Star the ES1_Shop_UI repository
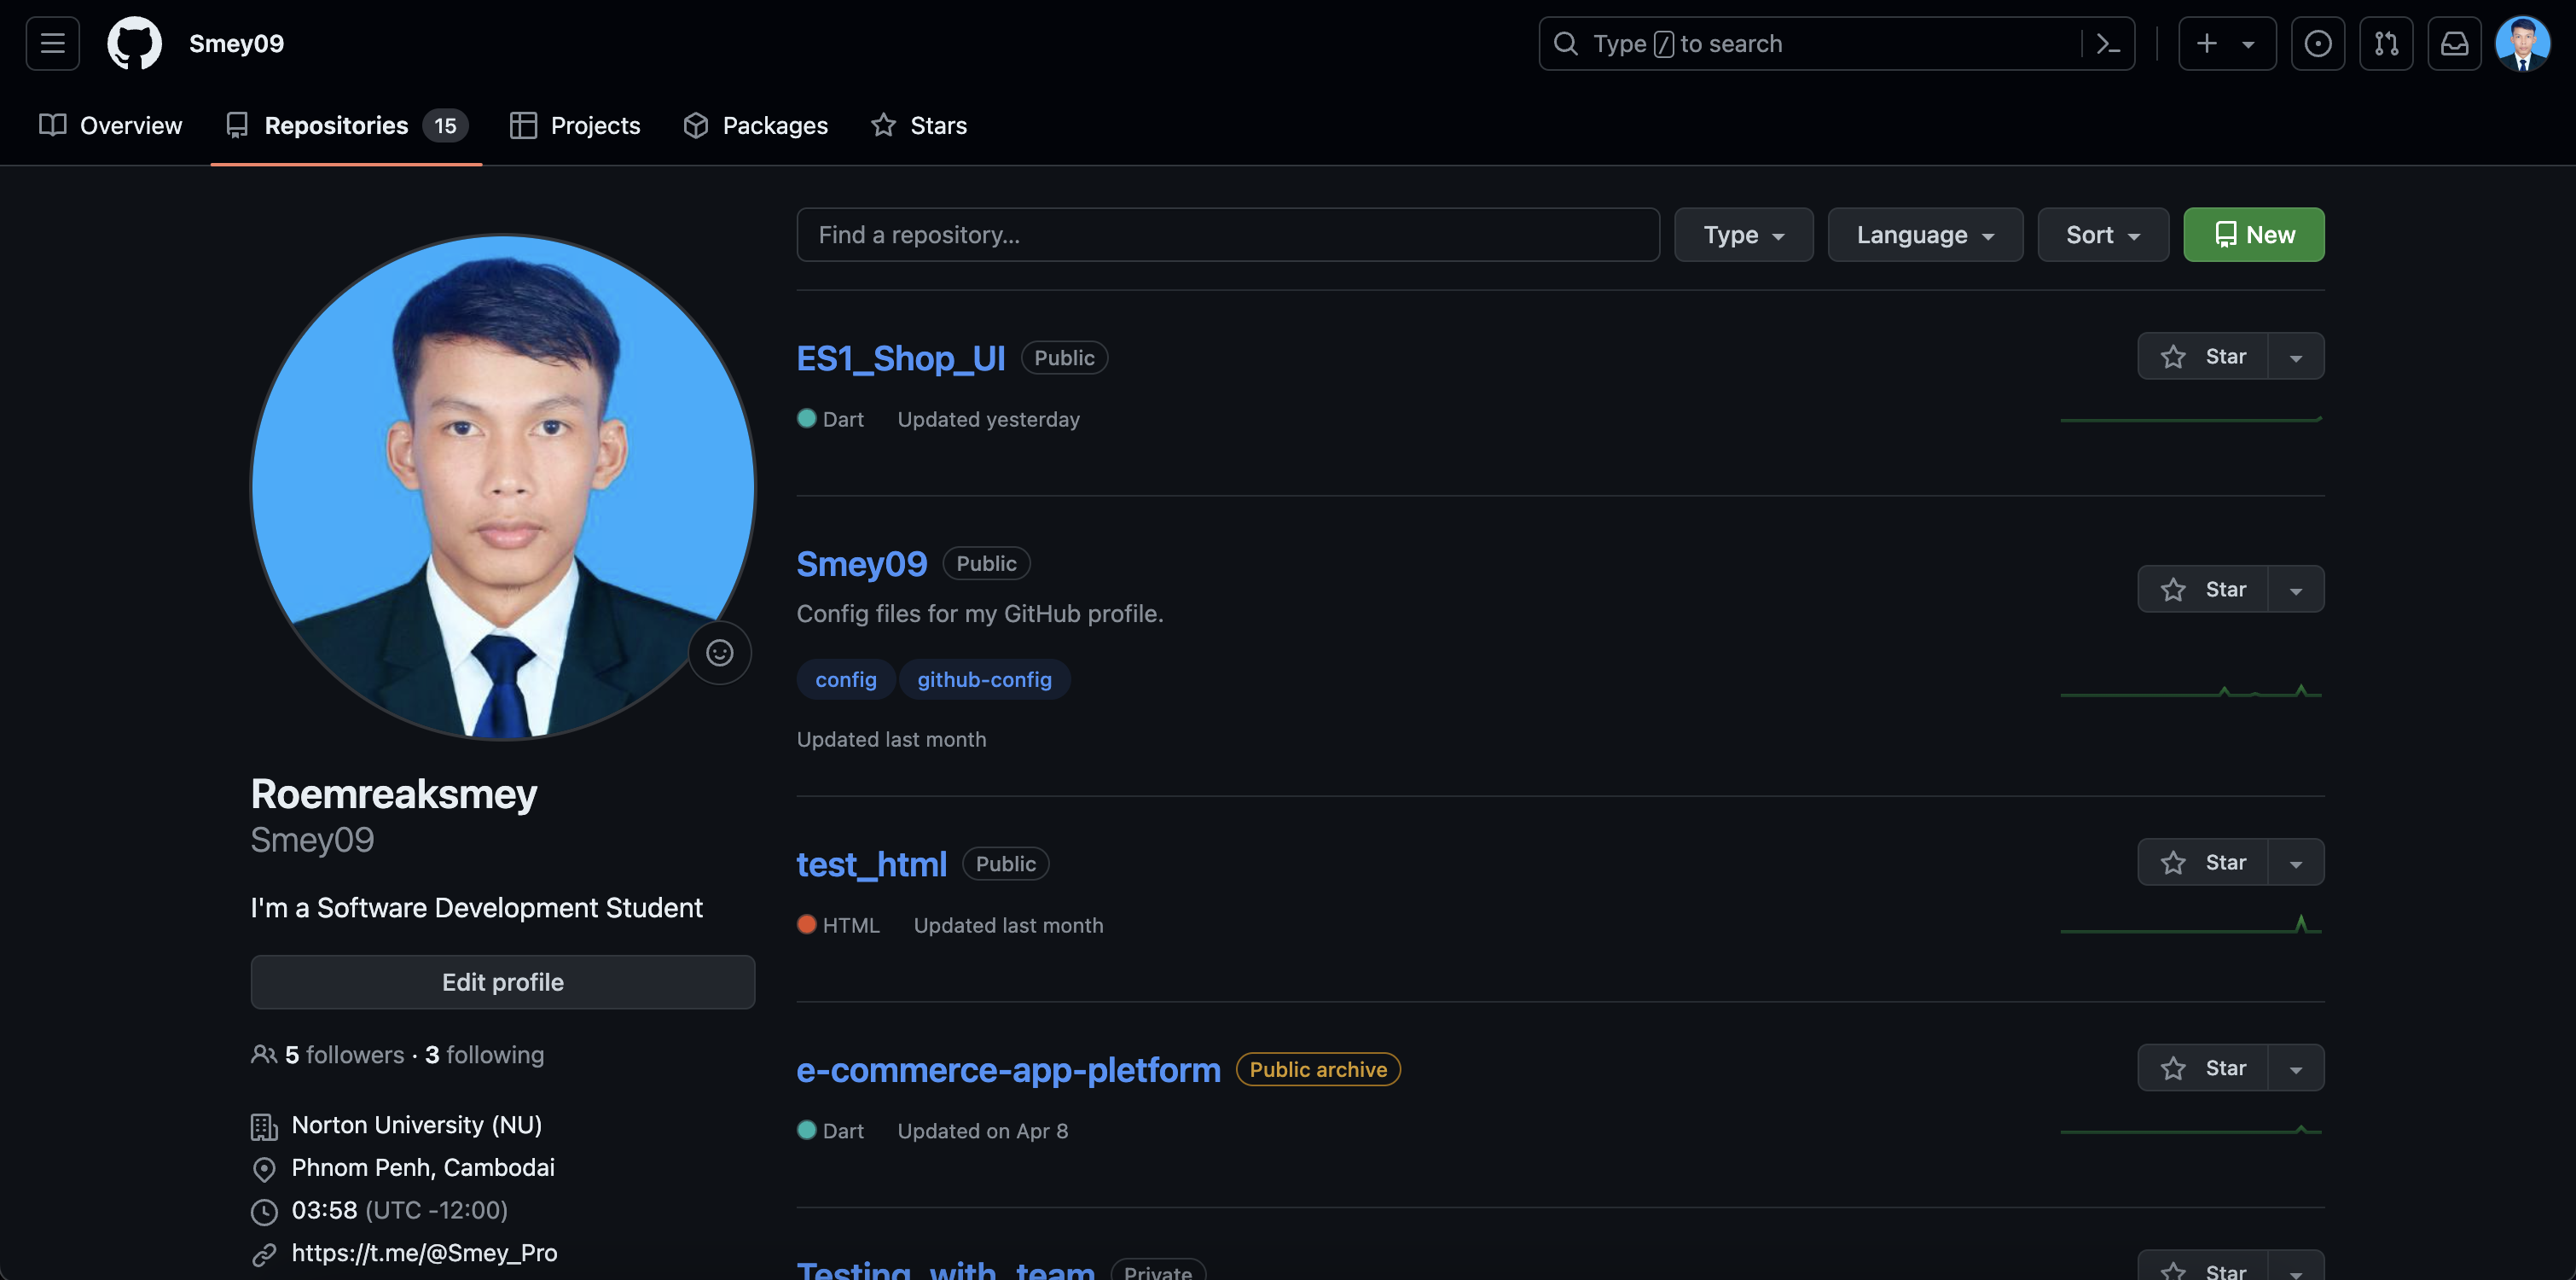This screenshot has height=1280, width=2576. 2202,357
